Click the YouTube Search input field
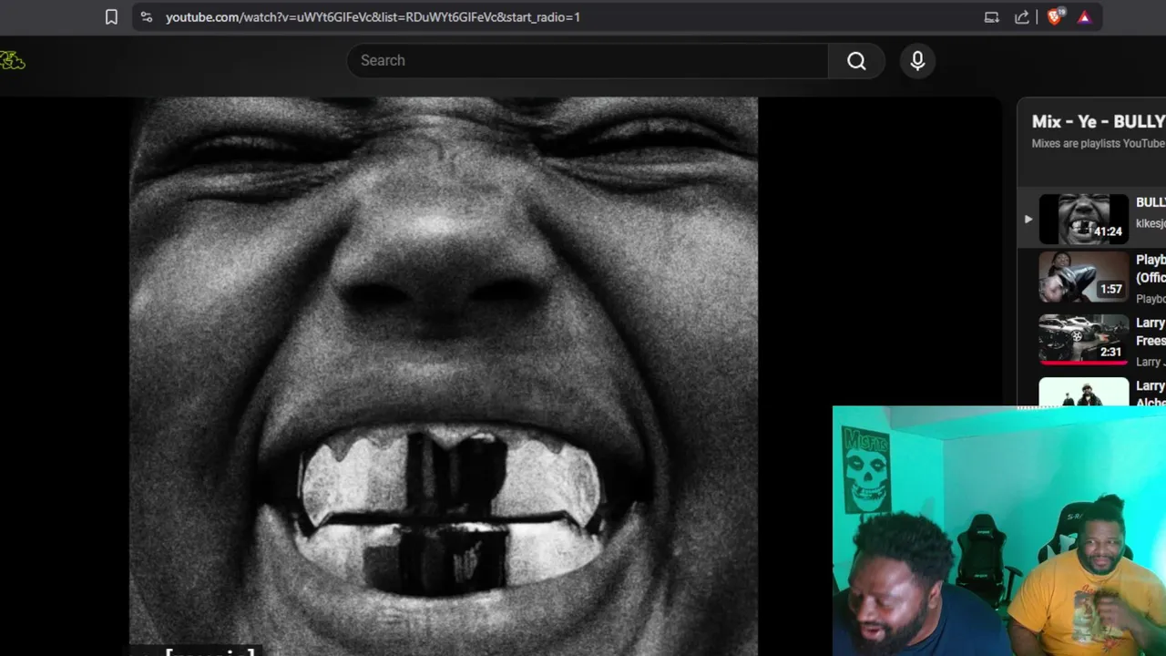Viewport: 1166px width, 656px height. pos(588,60)
